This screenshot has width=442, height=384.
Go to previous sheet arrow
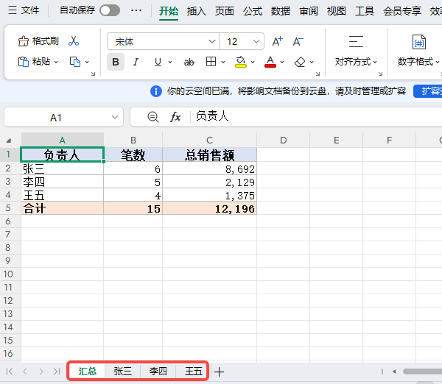[x=25, y=371]
